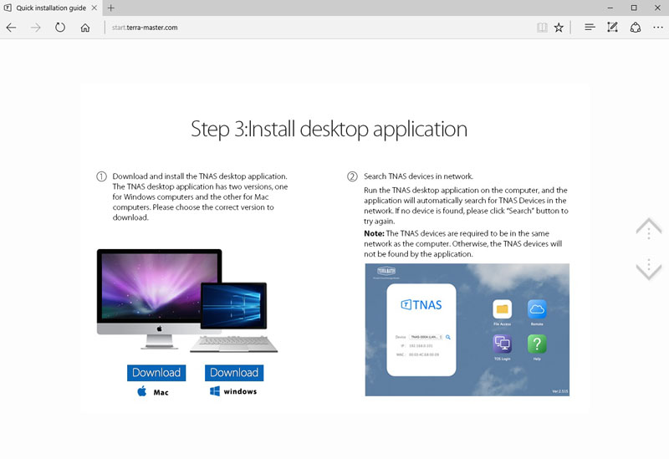Open the Hub three-lines icon
669x459 pixels.
pos(590,28)
